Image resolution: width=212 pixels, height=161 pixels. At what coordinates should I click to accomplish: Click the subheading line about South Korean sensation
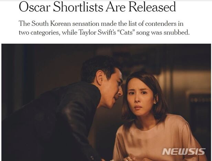coord(101,24)
